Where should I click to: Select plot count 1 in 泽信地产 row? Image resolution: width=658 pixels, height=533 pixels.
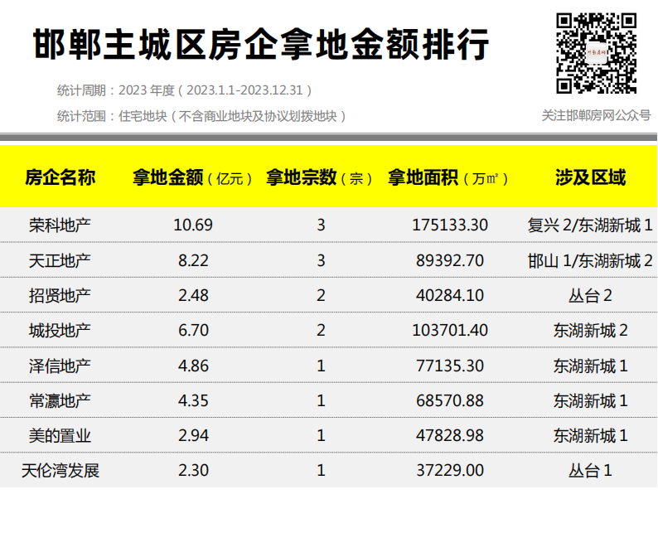[x=321, y=366]
